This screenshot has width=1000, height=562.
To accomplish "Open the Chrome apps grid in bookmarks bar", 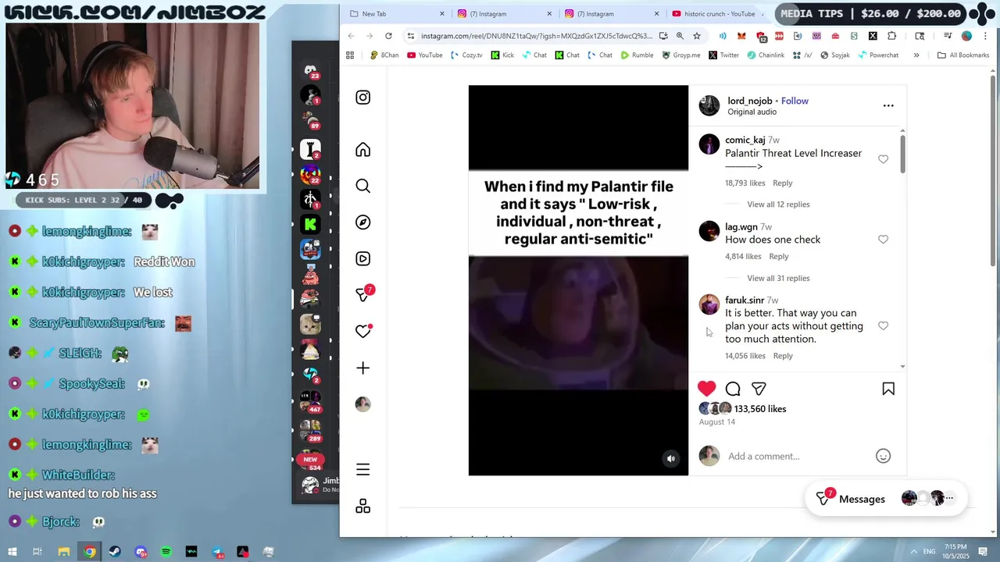I will pyautogui.click(x=350, y=55).
